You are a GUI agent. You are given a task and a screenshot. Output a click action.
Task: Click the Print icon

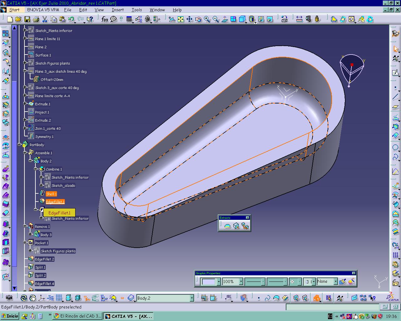pyautogui.click(x=36, y=19)
